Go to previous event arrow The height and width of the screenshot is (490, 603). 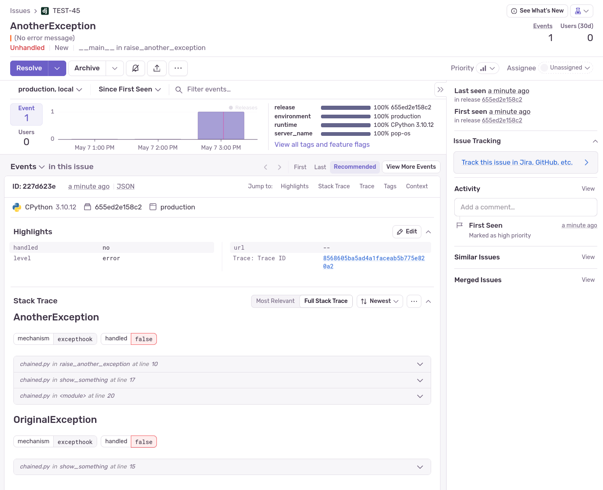tap(266, 167)
